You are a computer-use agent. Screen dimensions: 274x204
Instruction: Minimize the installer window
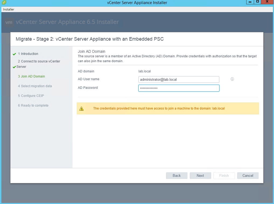250,2
